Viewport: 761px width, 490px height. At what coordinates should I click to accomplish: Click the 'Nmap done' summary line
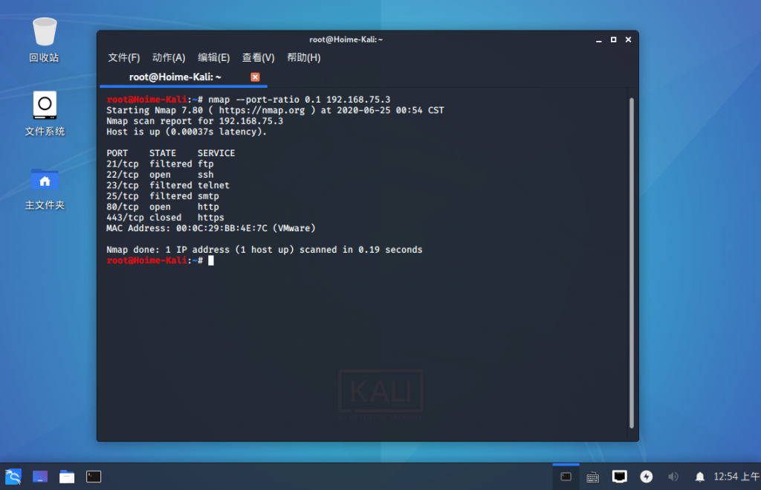[265, 250]
